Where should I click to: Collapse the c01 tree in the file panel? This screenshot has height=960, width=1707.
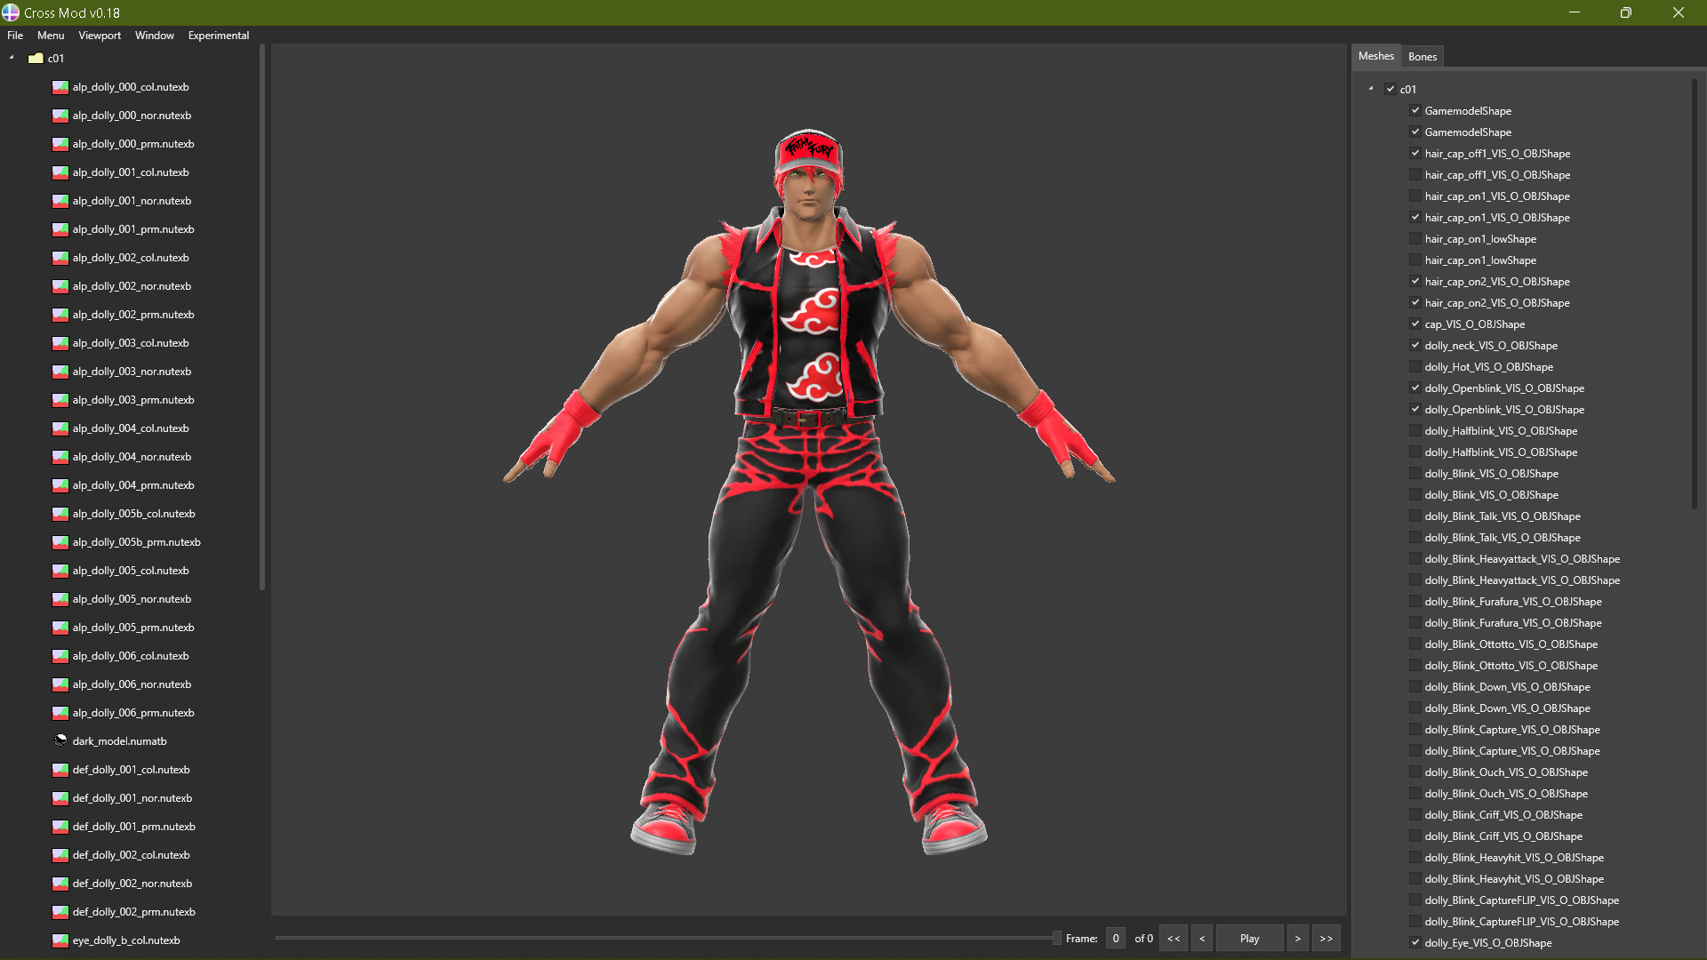click(x=11, y=57)
